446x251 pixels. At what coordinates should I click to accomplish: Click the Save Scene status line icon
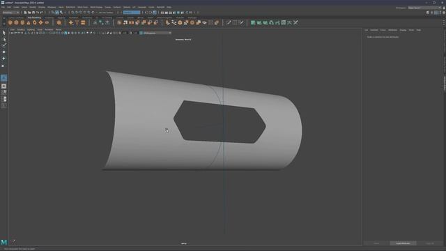[33, 13]
